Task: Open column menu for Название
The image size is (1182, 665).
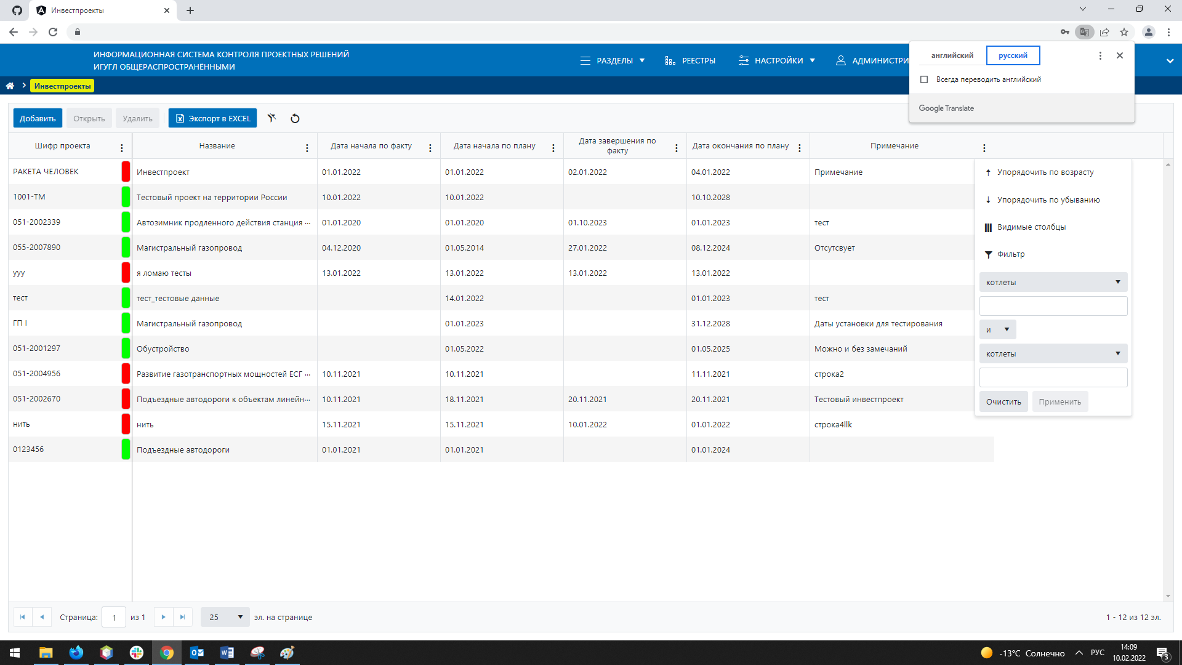Action: point(307,148)
